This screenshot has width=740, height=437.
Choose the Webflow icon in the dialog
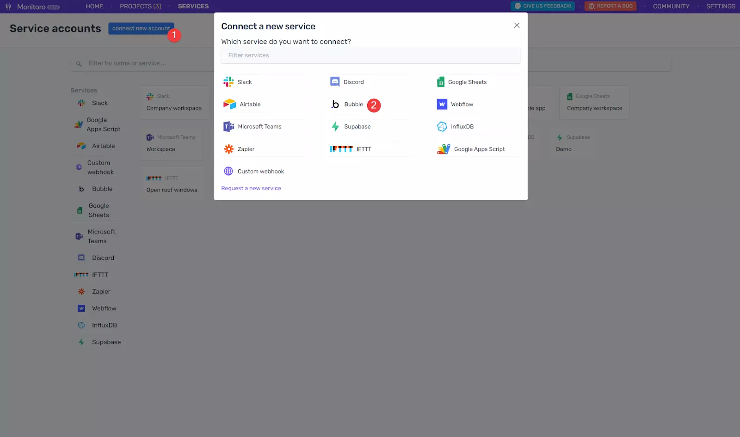click(442, 104)
